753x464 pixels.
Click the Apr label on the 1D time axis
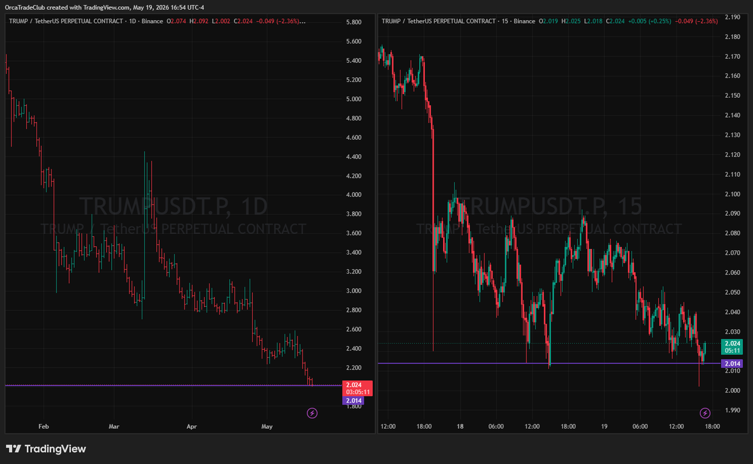(x=191, y=426)
